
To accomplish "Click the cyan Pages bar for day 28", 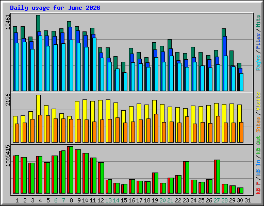I will [226, 73].
